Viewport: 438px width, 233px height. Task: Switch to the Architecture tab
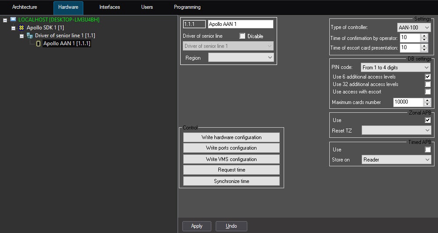pyautogui.click(x=25, y=7)
